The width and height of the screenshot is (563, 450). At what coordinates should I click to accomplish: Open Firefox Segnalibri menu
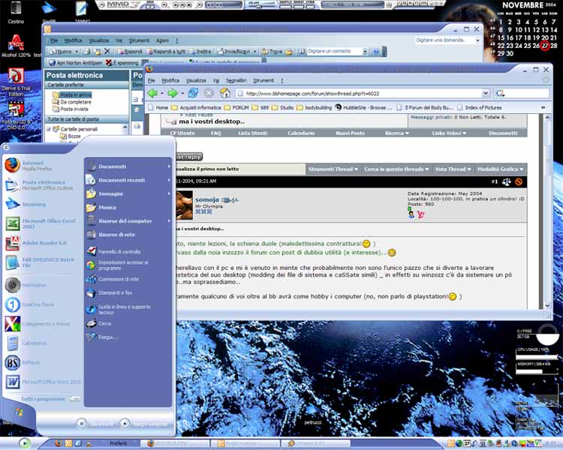(x=236, y=80)
